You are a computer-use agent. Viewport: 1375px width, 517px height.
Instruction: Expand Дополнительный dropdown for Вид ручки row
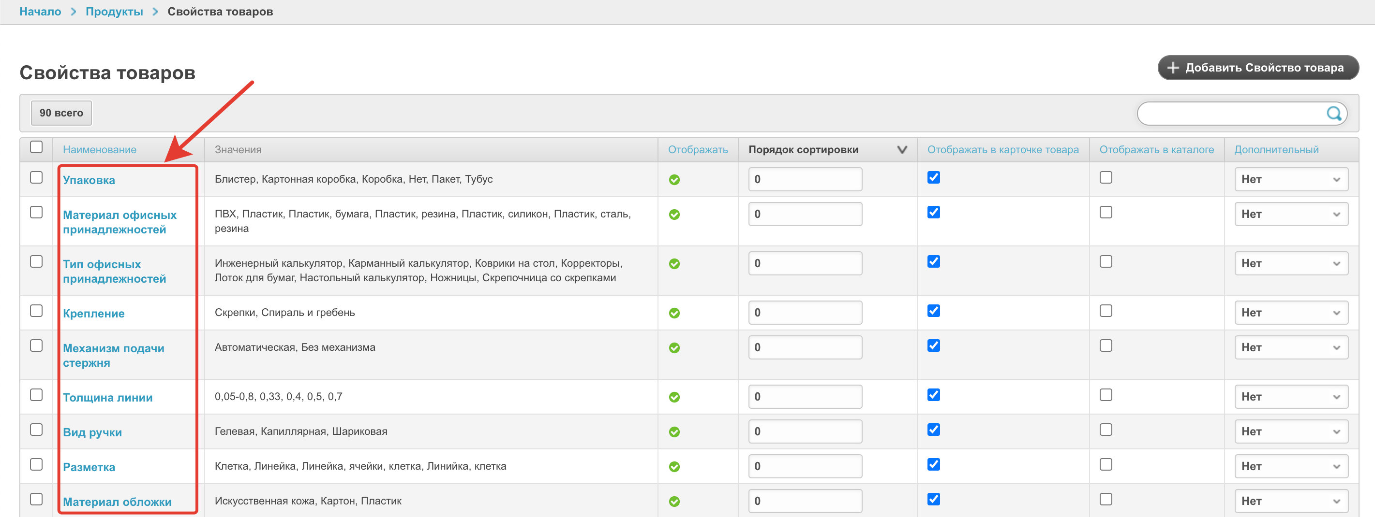pos(1291,431)
